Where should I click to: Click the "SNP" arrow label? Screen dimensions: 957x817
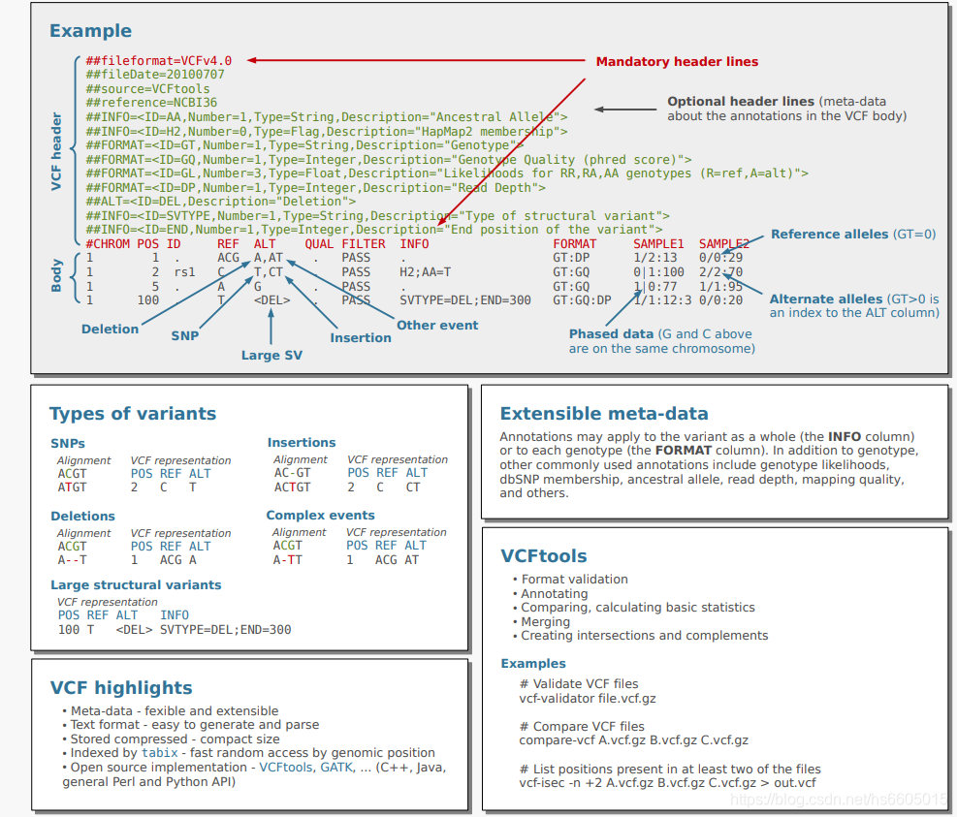click(x=185, y=336)
